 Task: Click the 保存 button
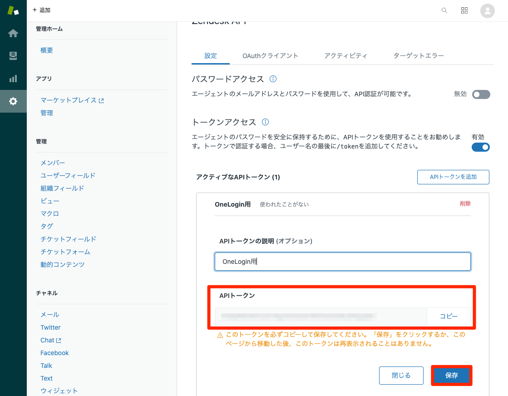pyautogui.click(x=451, y=375)
